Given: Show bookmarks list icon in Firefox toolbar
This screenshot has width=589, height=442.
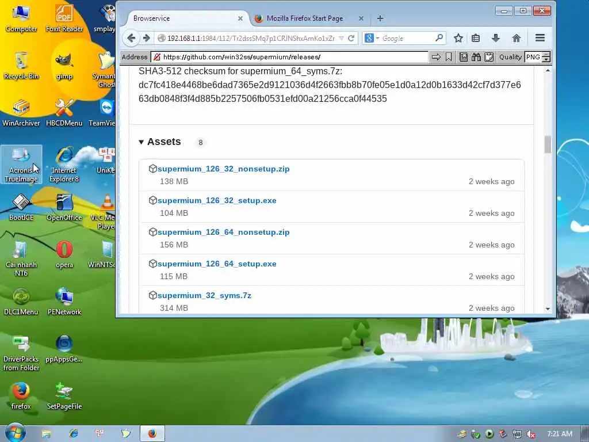Looking at the screenshot, I should 476,38.
